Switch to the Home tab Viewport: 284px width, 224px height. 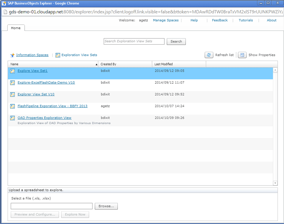(16, 28)
